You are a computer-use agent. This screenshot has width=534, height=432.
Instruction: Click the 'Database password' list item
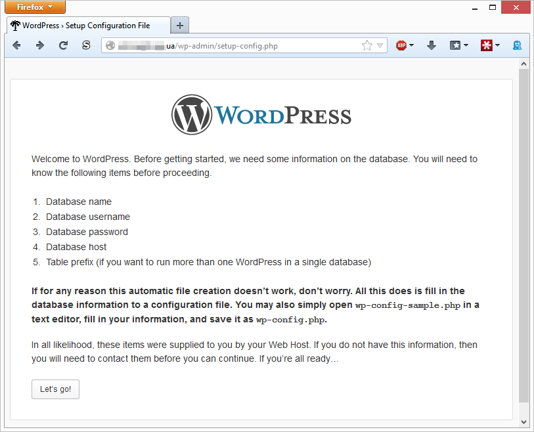click(87, 232)
